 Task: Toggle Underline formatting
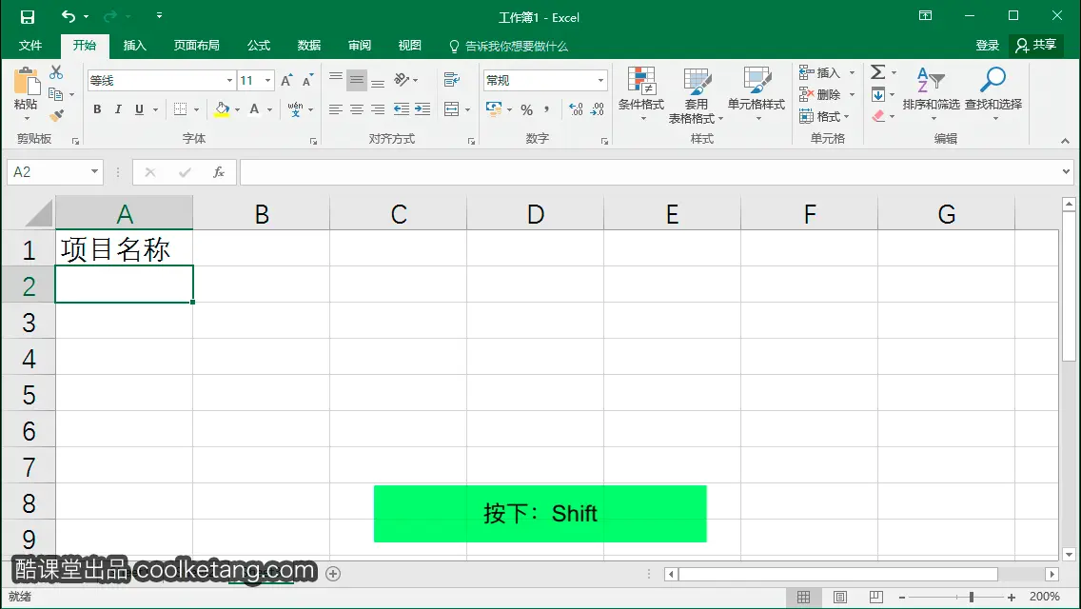coord(139,109)
